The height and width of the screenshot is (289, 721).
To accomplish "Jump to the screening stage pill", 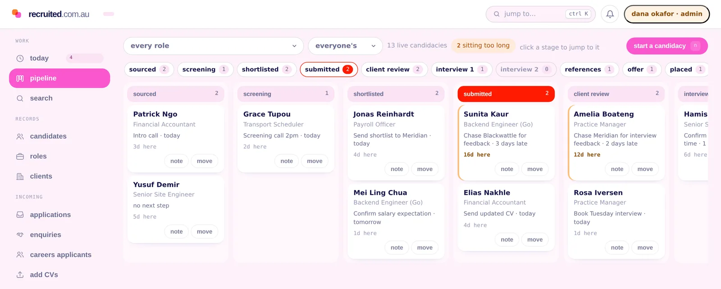I will pyautogui.click(x=205, y=69).
